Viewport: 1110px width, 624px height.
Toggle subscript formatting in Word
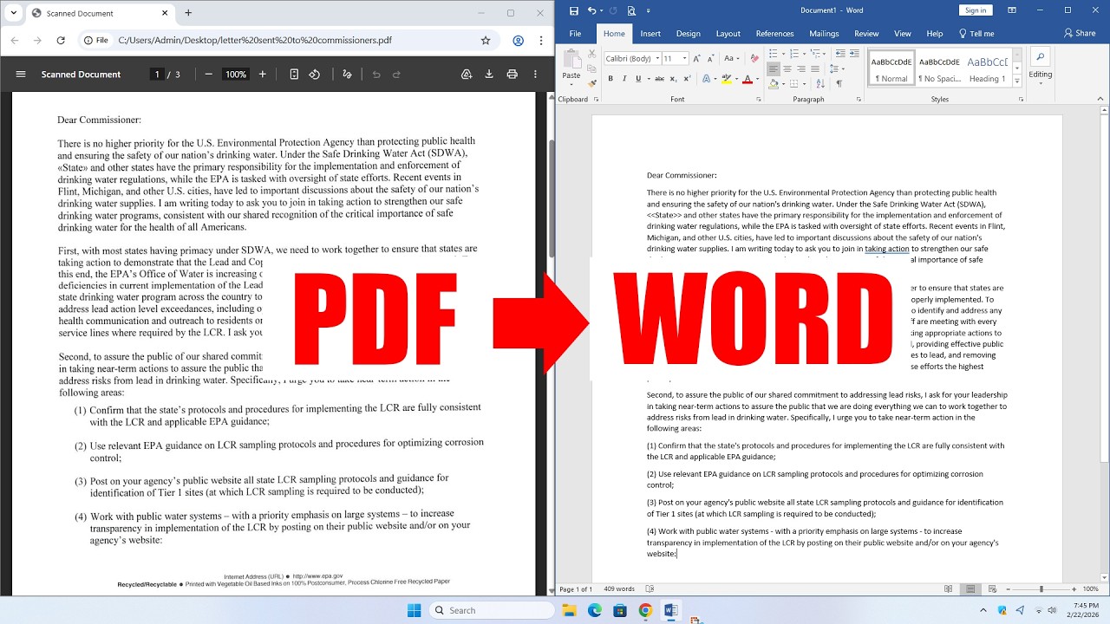point(673,79)
